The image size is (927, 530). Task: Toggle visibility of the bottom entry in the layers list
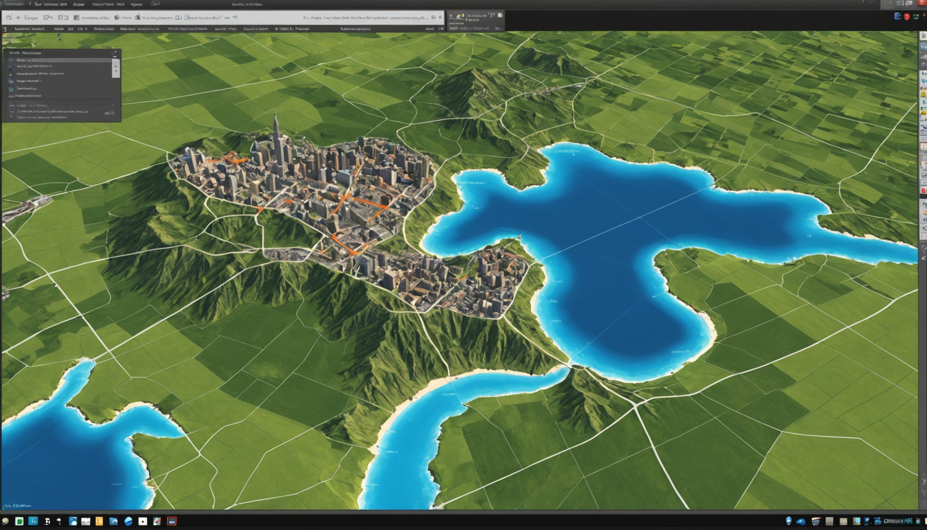tap(11, 96)
